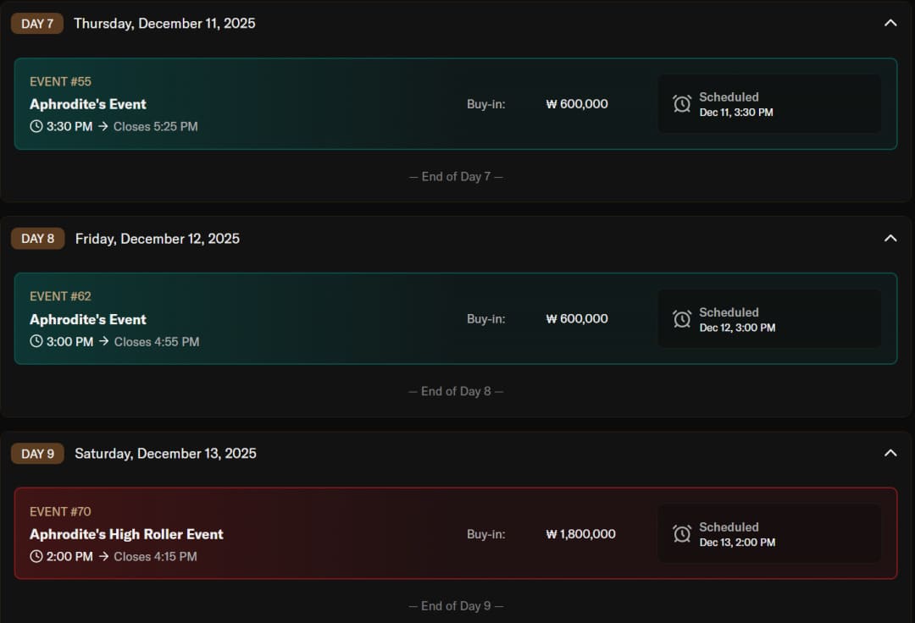Click Event #62 Aphrodite's Event title
Viewport: 915px width, 623px height.
point(88,319)
